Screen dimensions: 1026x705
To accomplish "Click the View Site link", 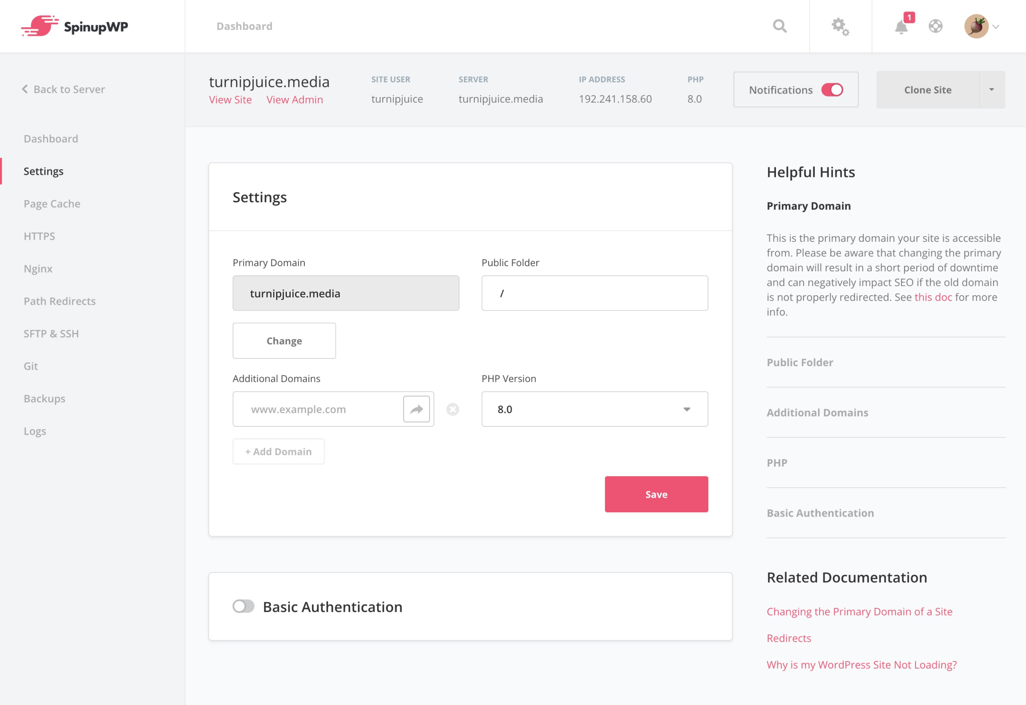I will 230,100.
